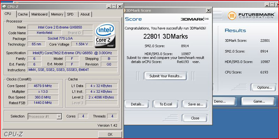Click the Code Name field Kentsfield
Viewport: 279px width, 139px height.
(x=45, y=33)
